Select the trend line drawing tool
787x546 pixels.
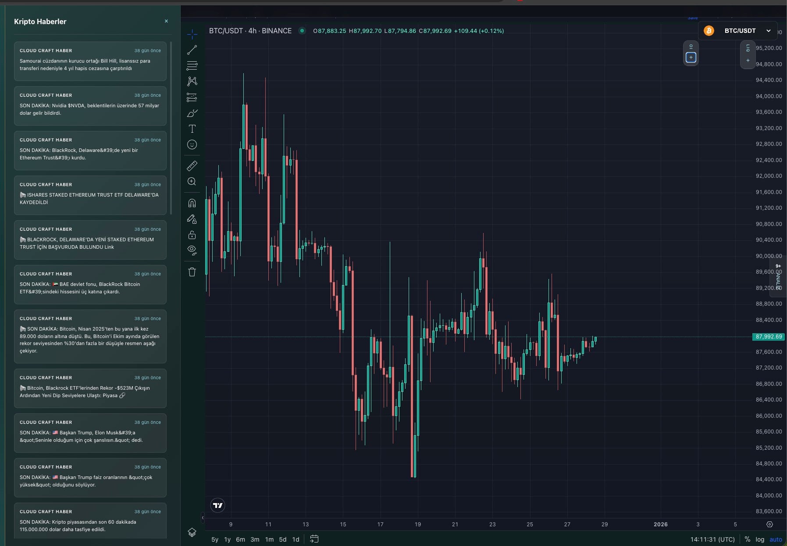click(x=192, y=50)
